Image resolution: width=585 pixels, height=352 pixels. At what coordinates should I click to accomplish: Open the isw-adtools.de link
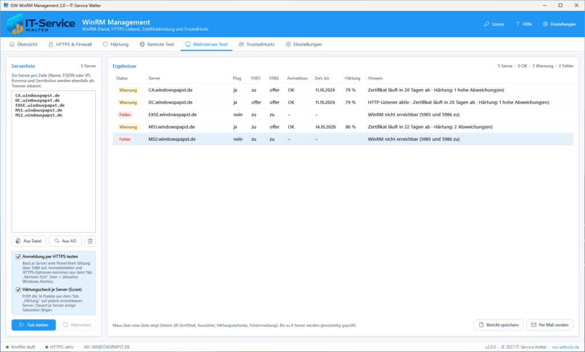[x=566, y=347]
